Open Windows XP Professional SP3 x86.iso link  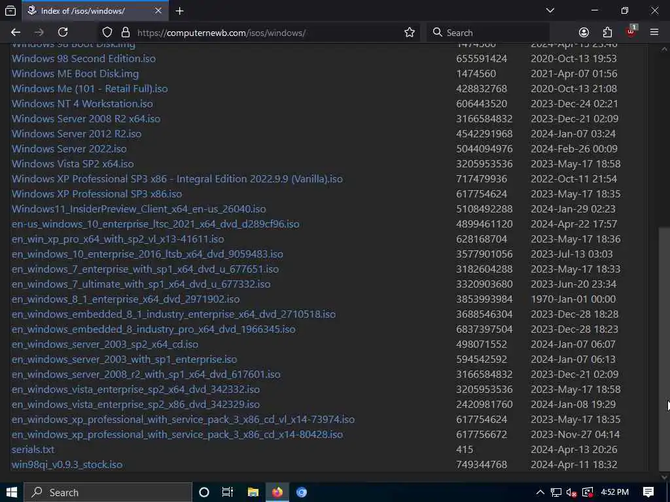tap(97, 193)
